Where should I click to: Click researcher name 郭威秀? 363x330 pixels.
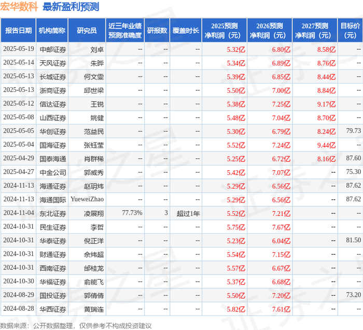point(94,172)
